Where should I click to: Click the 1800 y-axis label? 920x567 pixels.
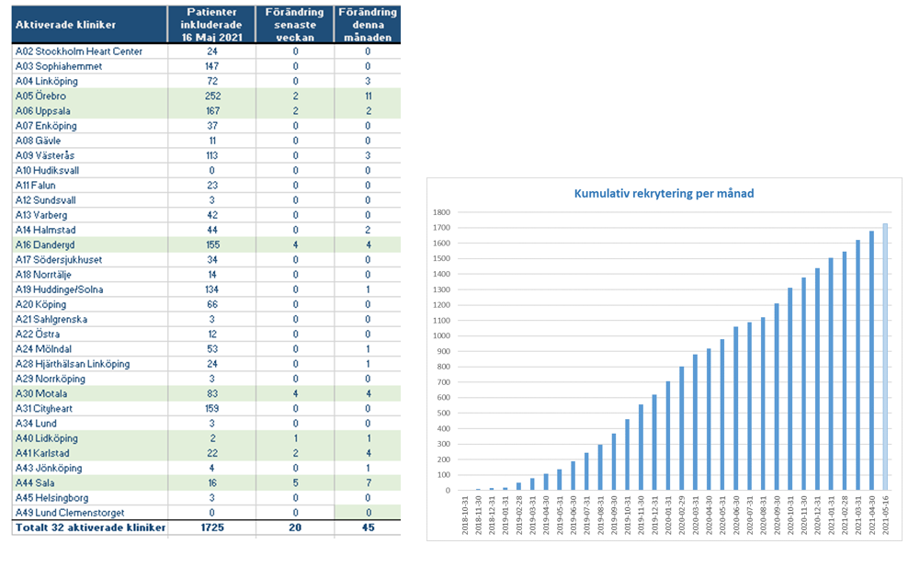(442, 212)
